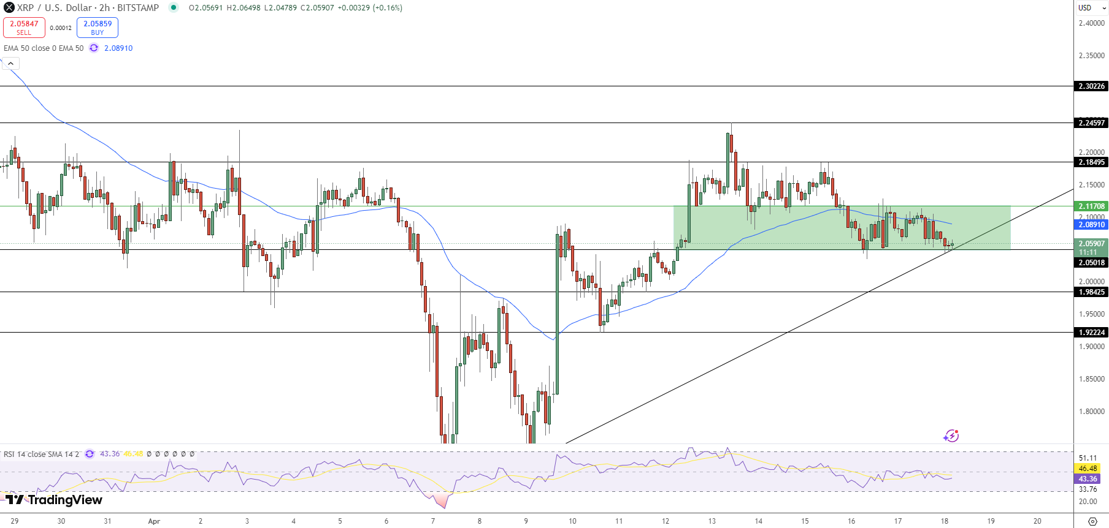Click the 20.00 RSI scale value
Image resolution: width=1109 pixels, height=528 pixels.
coord(1088,502)
